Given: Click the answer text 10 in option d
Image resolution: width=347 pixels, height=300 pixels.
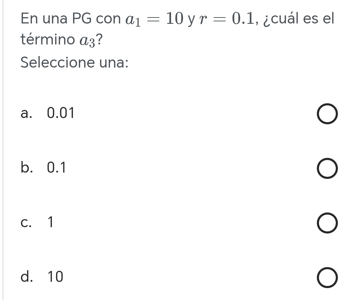Looking at the screenshot, I should [x=55, y=277].
